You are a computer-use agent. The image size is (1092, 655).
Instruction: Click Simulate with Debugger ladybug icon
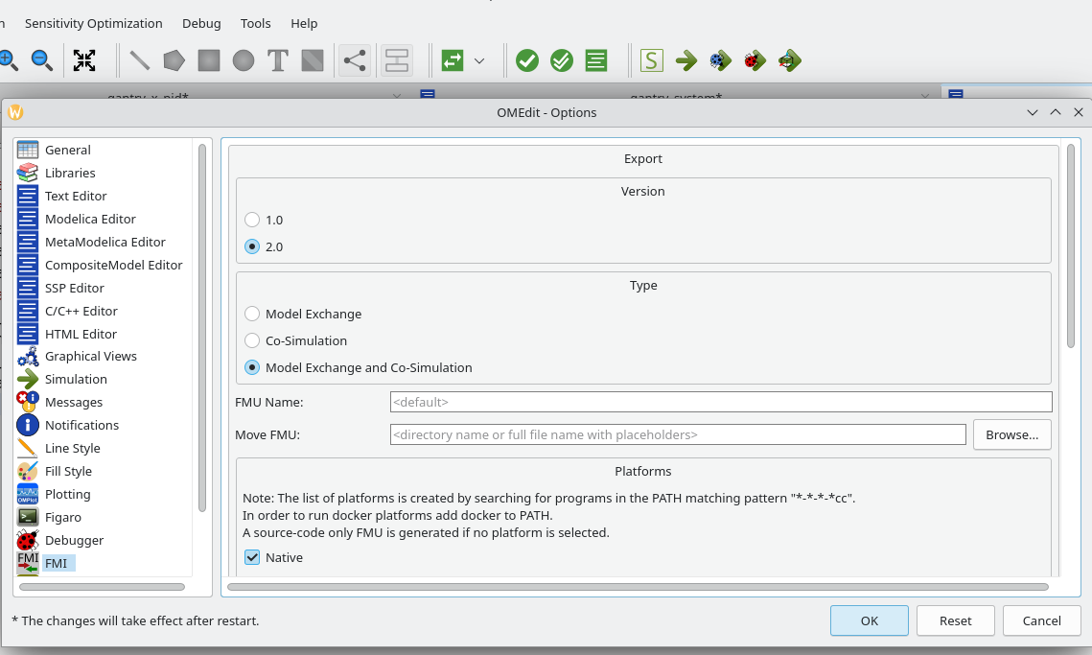755,60
